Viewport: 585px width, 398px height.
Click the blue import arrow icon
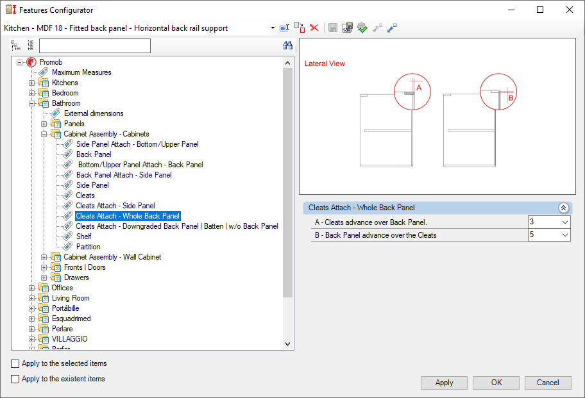pyautogui.click(x=392, y=28)
